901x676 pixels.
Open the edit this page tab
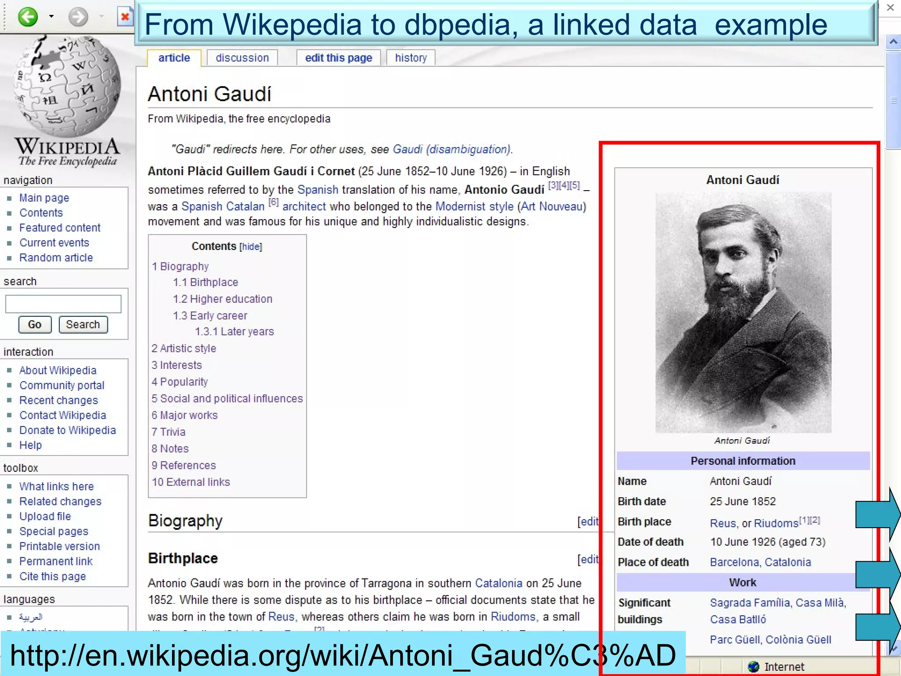coord(339,58)
